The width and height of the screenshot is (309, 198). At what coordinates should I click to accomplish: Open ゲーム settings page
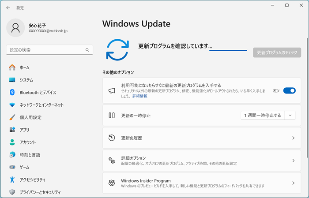[x=24, y=167]
